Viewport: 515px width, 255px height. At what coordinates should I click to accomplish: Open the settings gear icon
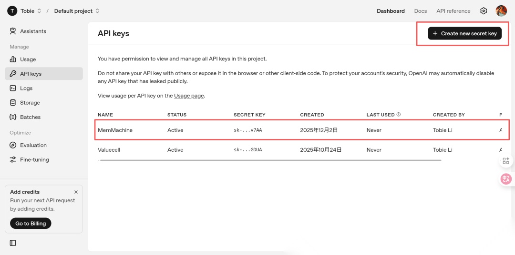(x=483, y=11)
